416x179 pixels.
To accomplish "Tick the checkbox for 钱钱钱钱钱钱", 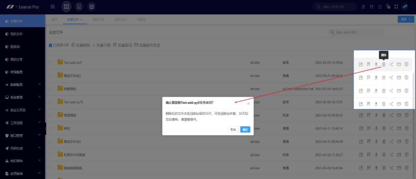I will pos(51,168).
